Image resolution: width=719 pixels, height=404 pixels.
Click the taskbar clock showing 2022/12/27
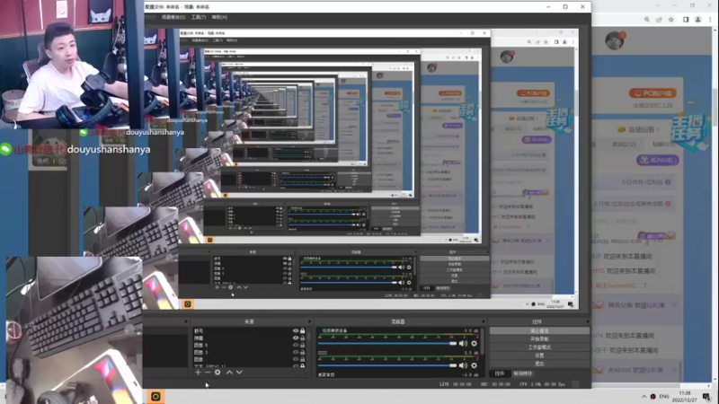(685, 397)
